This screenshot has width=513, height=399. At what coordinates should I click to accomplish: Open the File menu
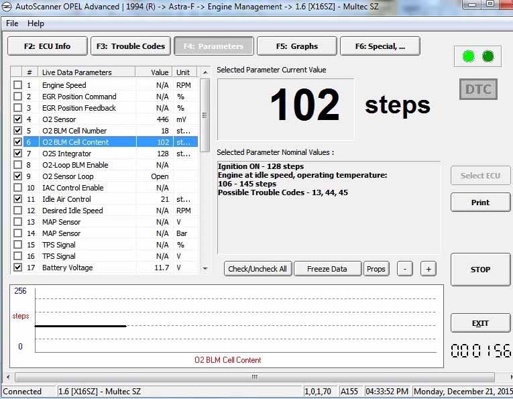tap(12, 23)
